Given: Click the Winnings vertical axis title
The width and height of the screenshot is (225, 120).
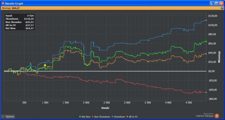Looking at the screenshot, I should coord(219,57).
